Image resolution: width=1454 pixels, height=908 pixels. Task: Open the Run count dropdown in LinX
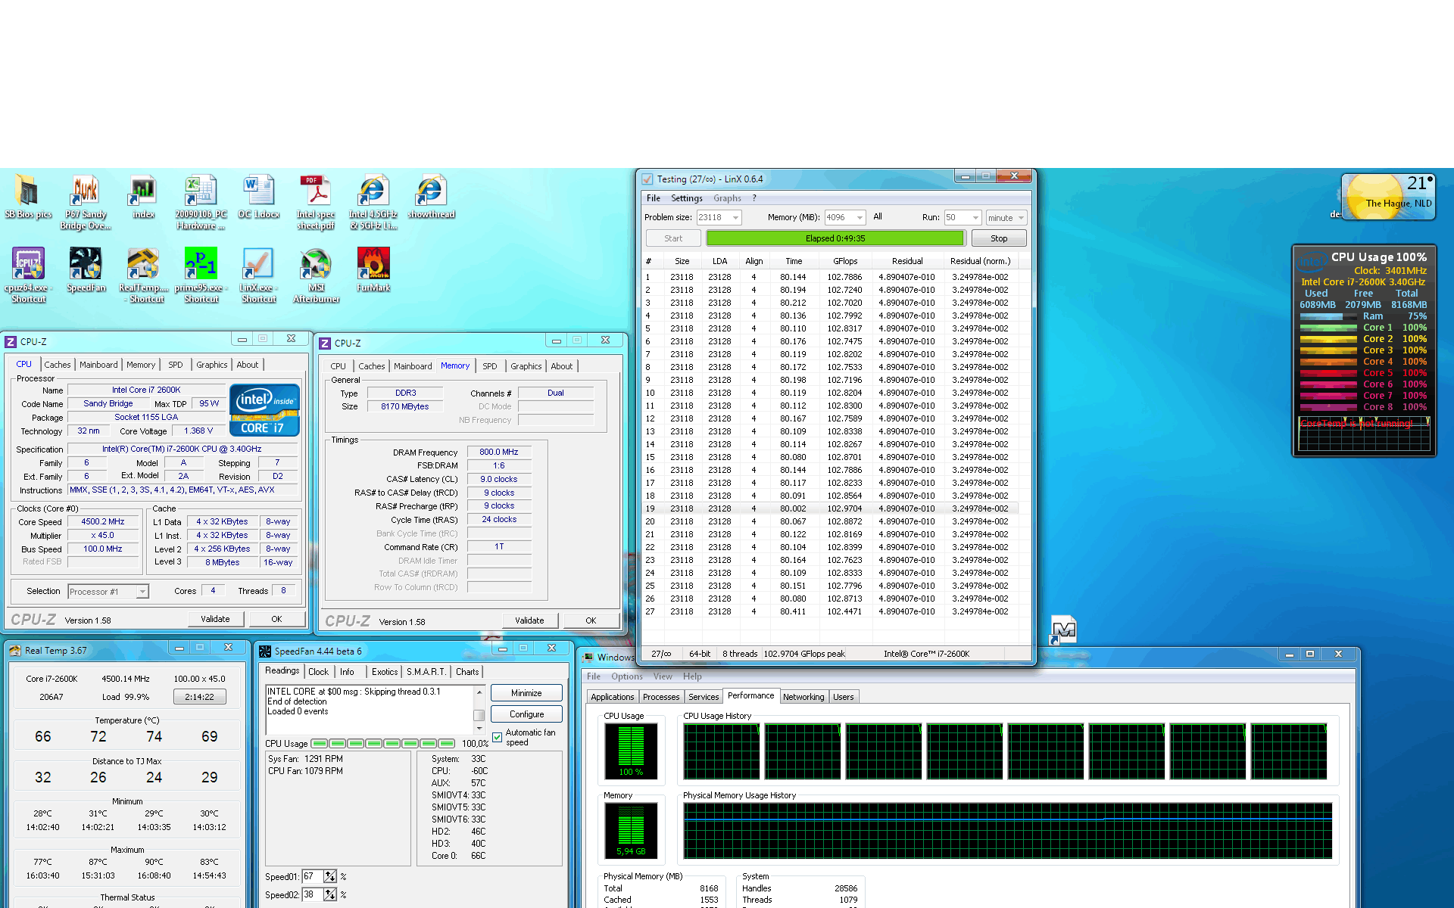tap(975, 218)
